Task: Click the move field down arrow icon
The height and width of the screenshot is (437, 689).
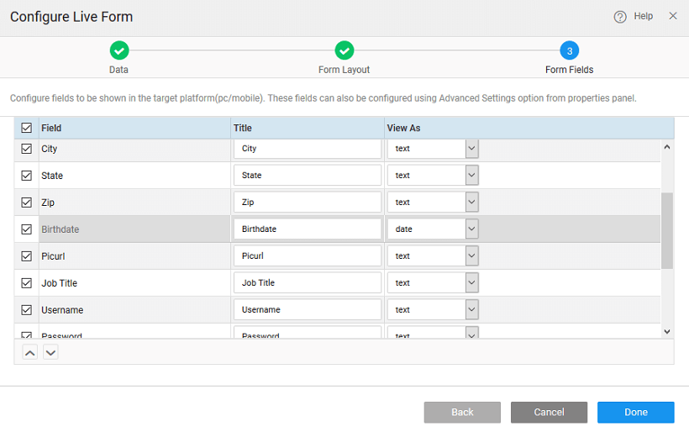Action: coord(50,352)
